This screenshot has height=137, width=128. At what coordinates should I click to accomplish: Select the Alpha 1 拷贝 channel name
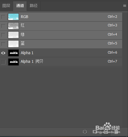click(32, 61)
